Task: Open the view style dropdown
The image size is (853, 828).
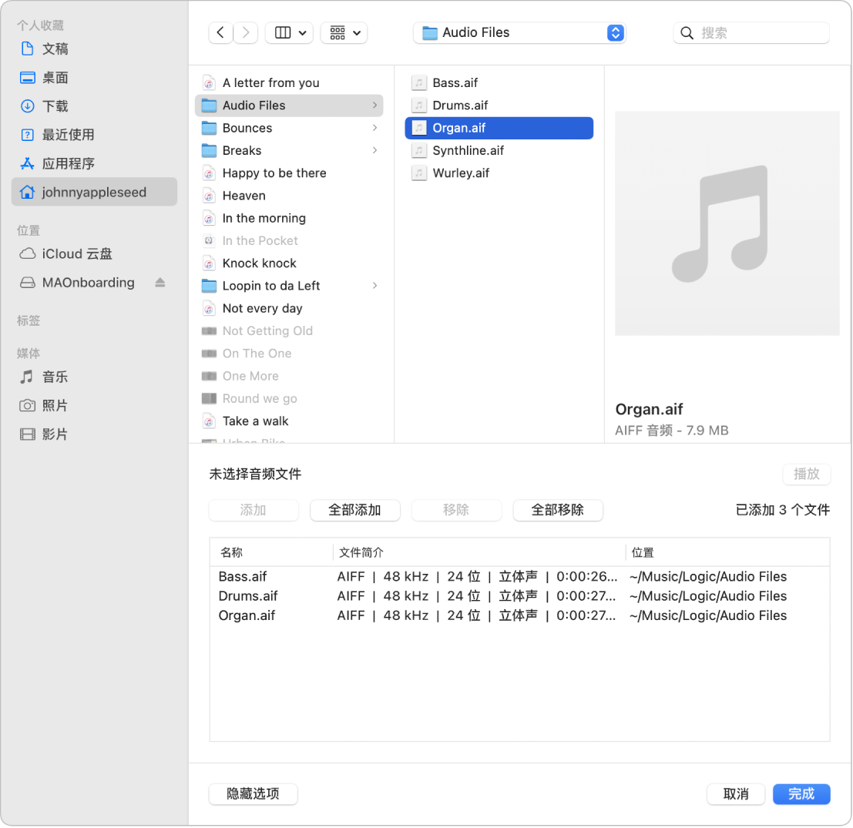Action: [x=289, y=32]
